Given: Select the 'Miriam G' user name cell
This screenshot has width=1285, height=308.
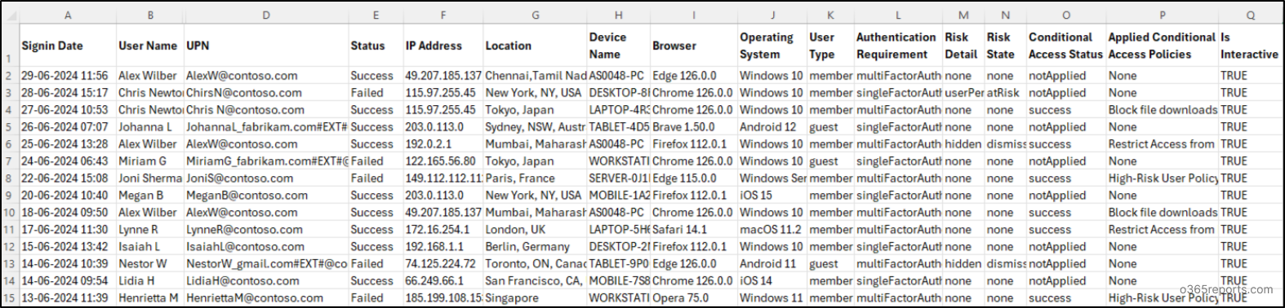Looking at the screenshot, I should [150, 161].
